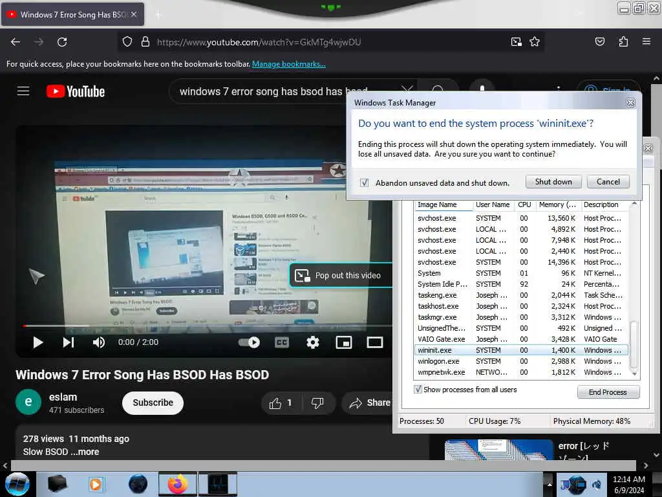Open the YouTube guide hamburger menu
Screen dimensions: 662x497
click(x=23, y=91)
